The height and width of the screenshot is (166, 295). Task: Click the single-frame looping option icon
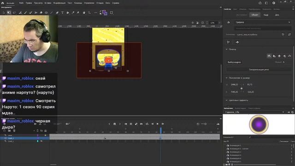pos(279,56)
